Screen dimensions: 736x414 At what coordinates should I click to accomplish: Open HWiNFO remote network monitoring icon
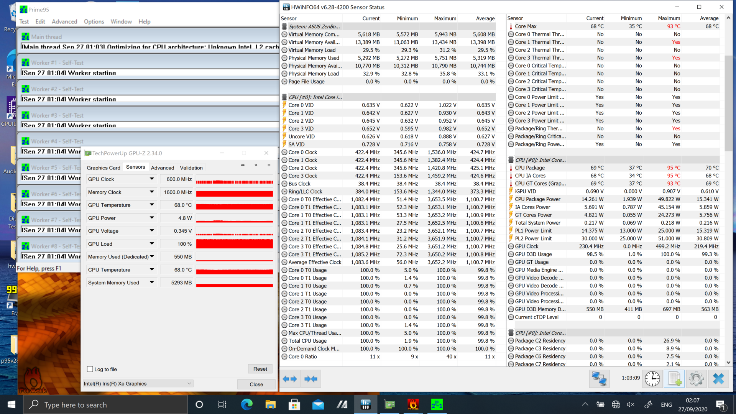pyautogui.click(x=599, y=379)
